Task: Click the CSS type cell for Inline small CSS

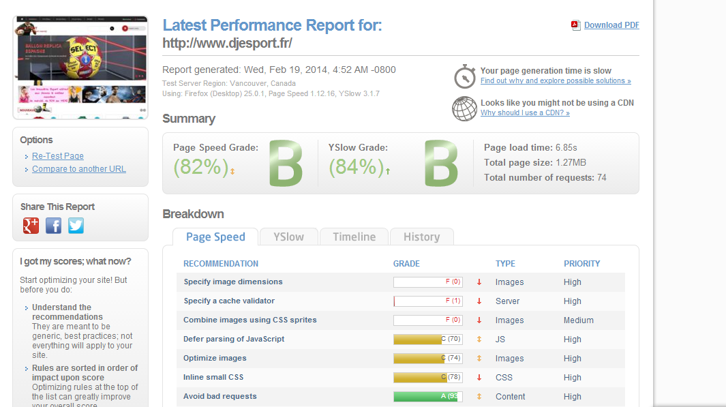Action: tap(504, 378)
